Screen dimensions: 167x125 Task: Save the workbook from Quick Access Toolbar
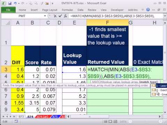[x=10, y=3]
